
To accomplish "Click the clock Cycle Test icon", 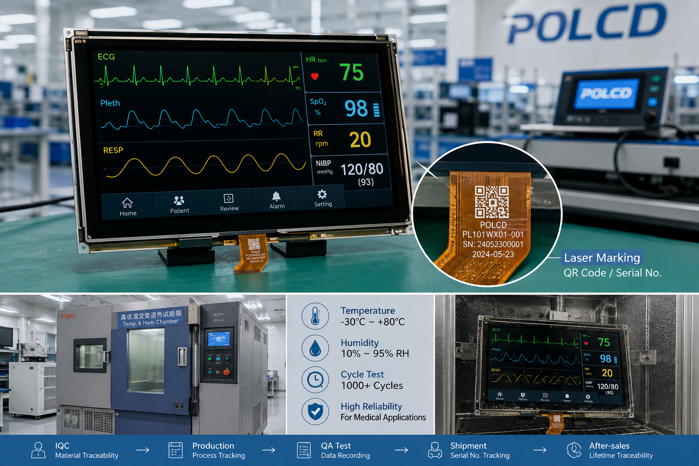I will coord(315,380).
